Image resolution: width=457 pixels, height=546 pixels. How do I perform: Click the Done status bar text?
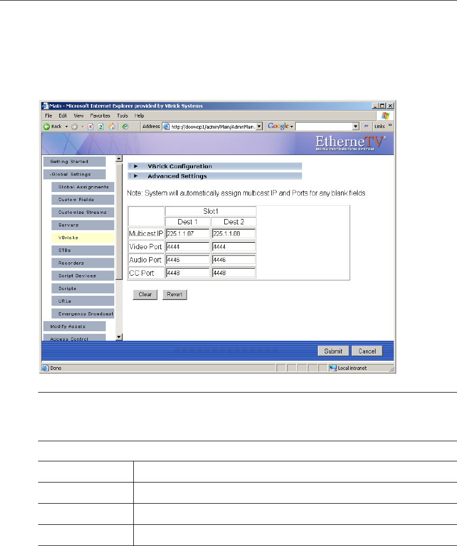pyautogui.click(x=56, y=368)
